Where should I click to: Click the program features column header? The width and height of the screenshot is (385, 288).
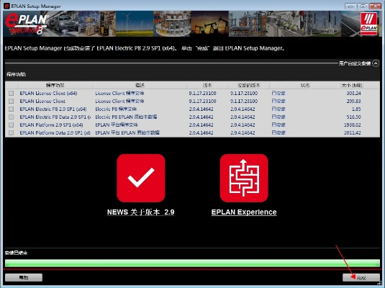(55, 85)
